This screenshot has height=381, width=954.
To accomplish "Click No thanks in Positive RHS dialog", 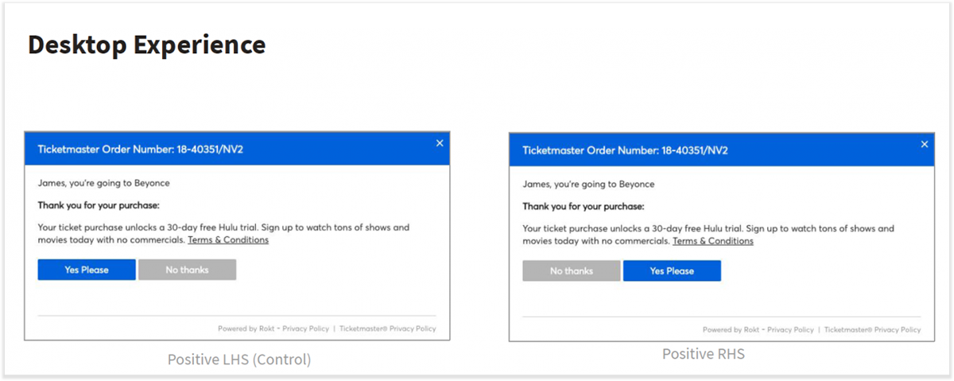I will click(572, 271).
